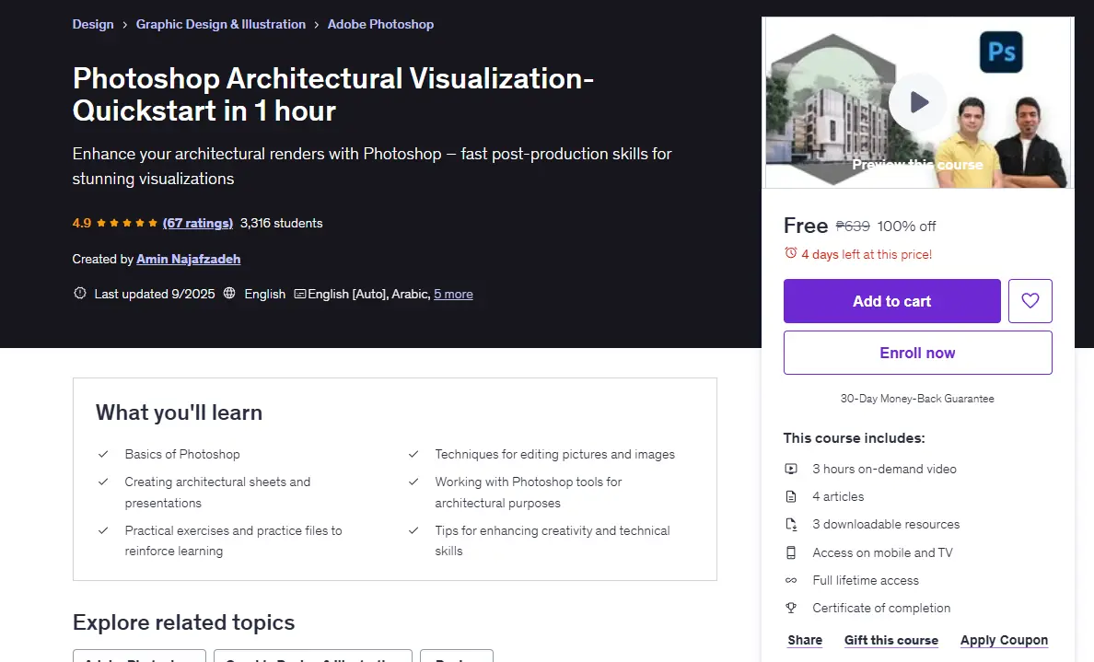Image resolution: width=1094 pixels, height=662 pixels.
Task: Click 3 downloadable resources text
Action: [x=886, y=524]
